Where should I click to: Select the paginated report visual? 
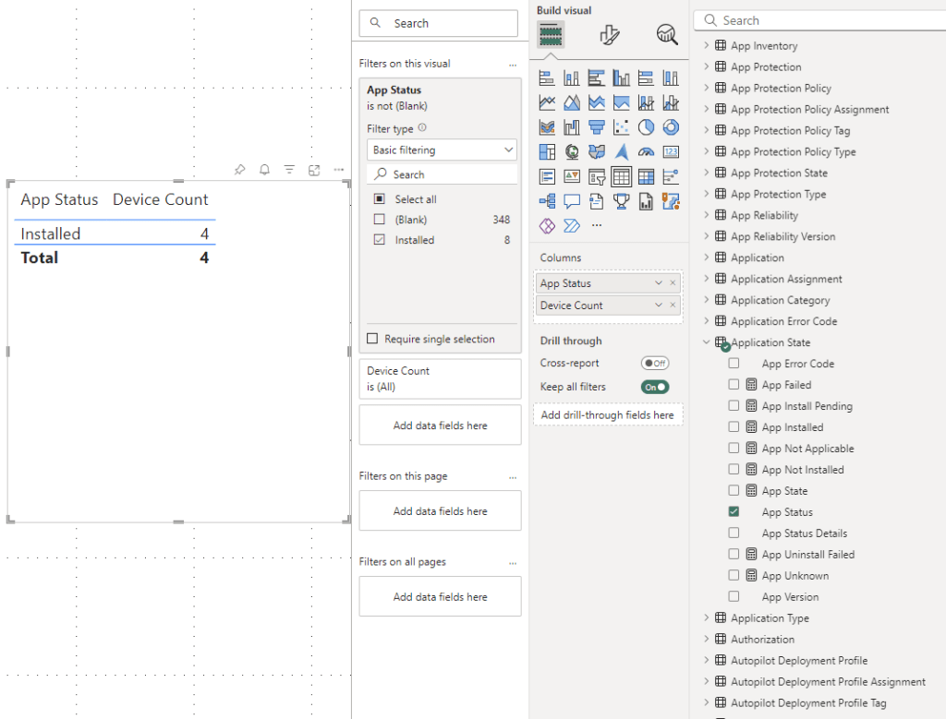646,201
